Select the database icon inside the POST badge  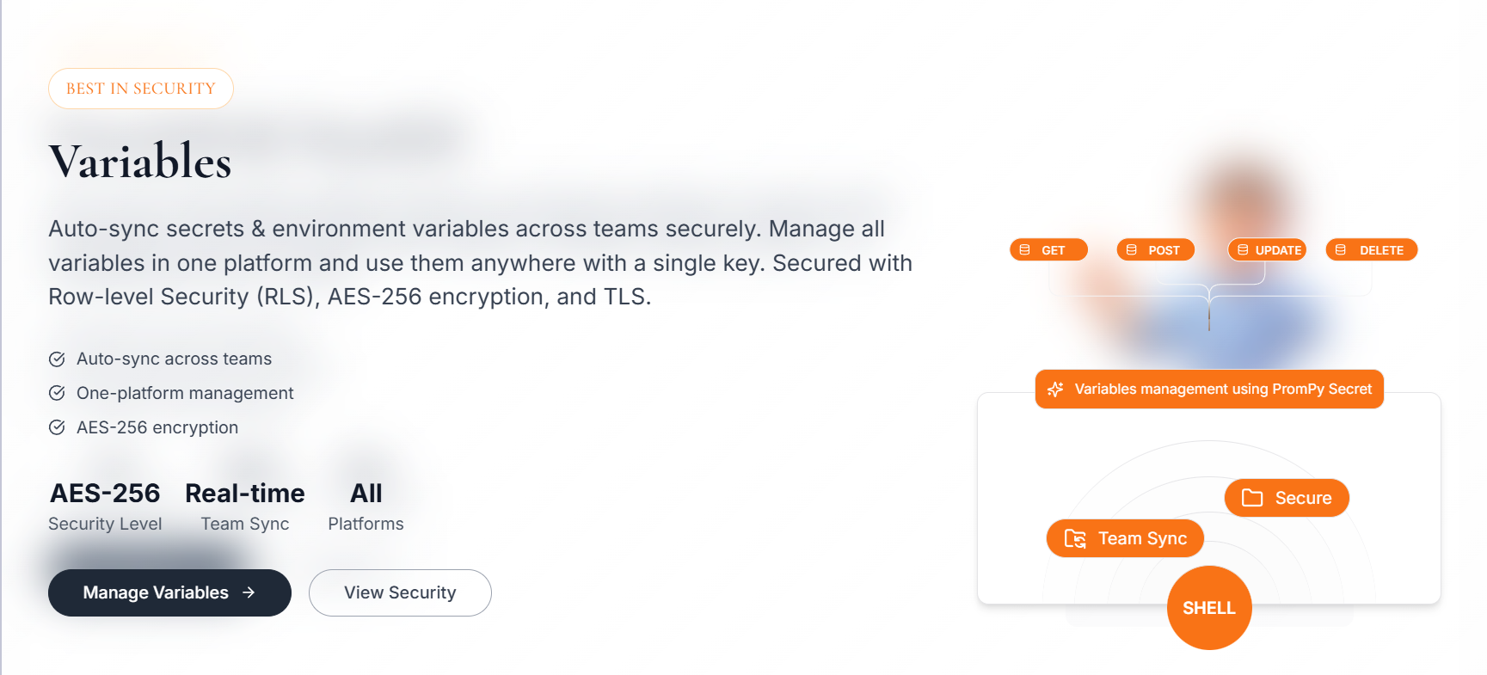pyautogui.click(x=1130, y=249)
